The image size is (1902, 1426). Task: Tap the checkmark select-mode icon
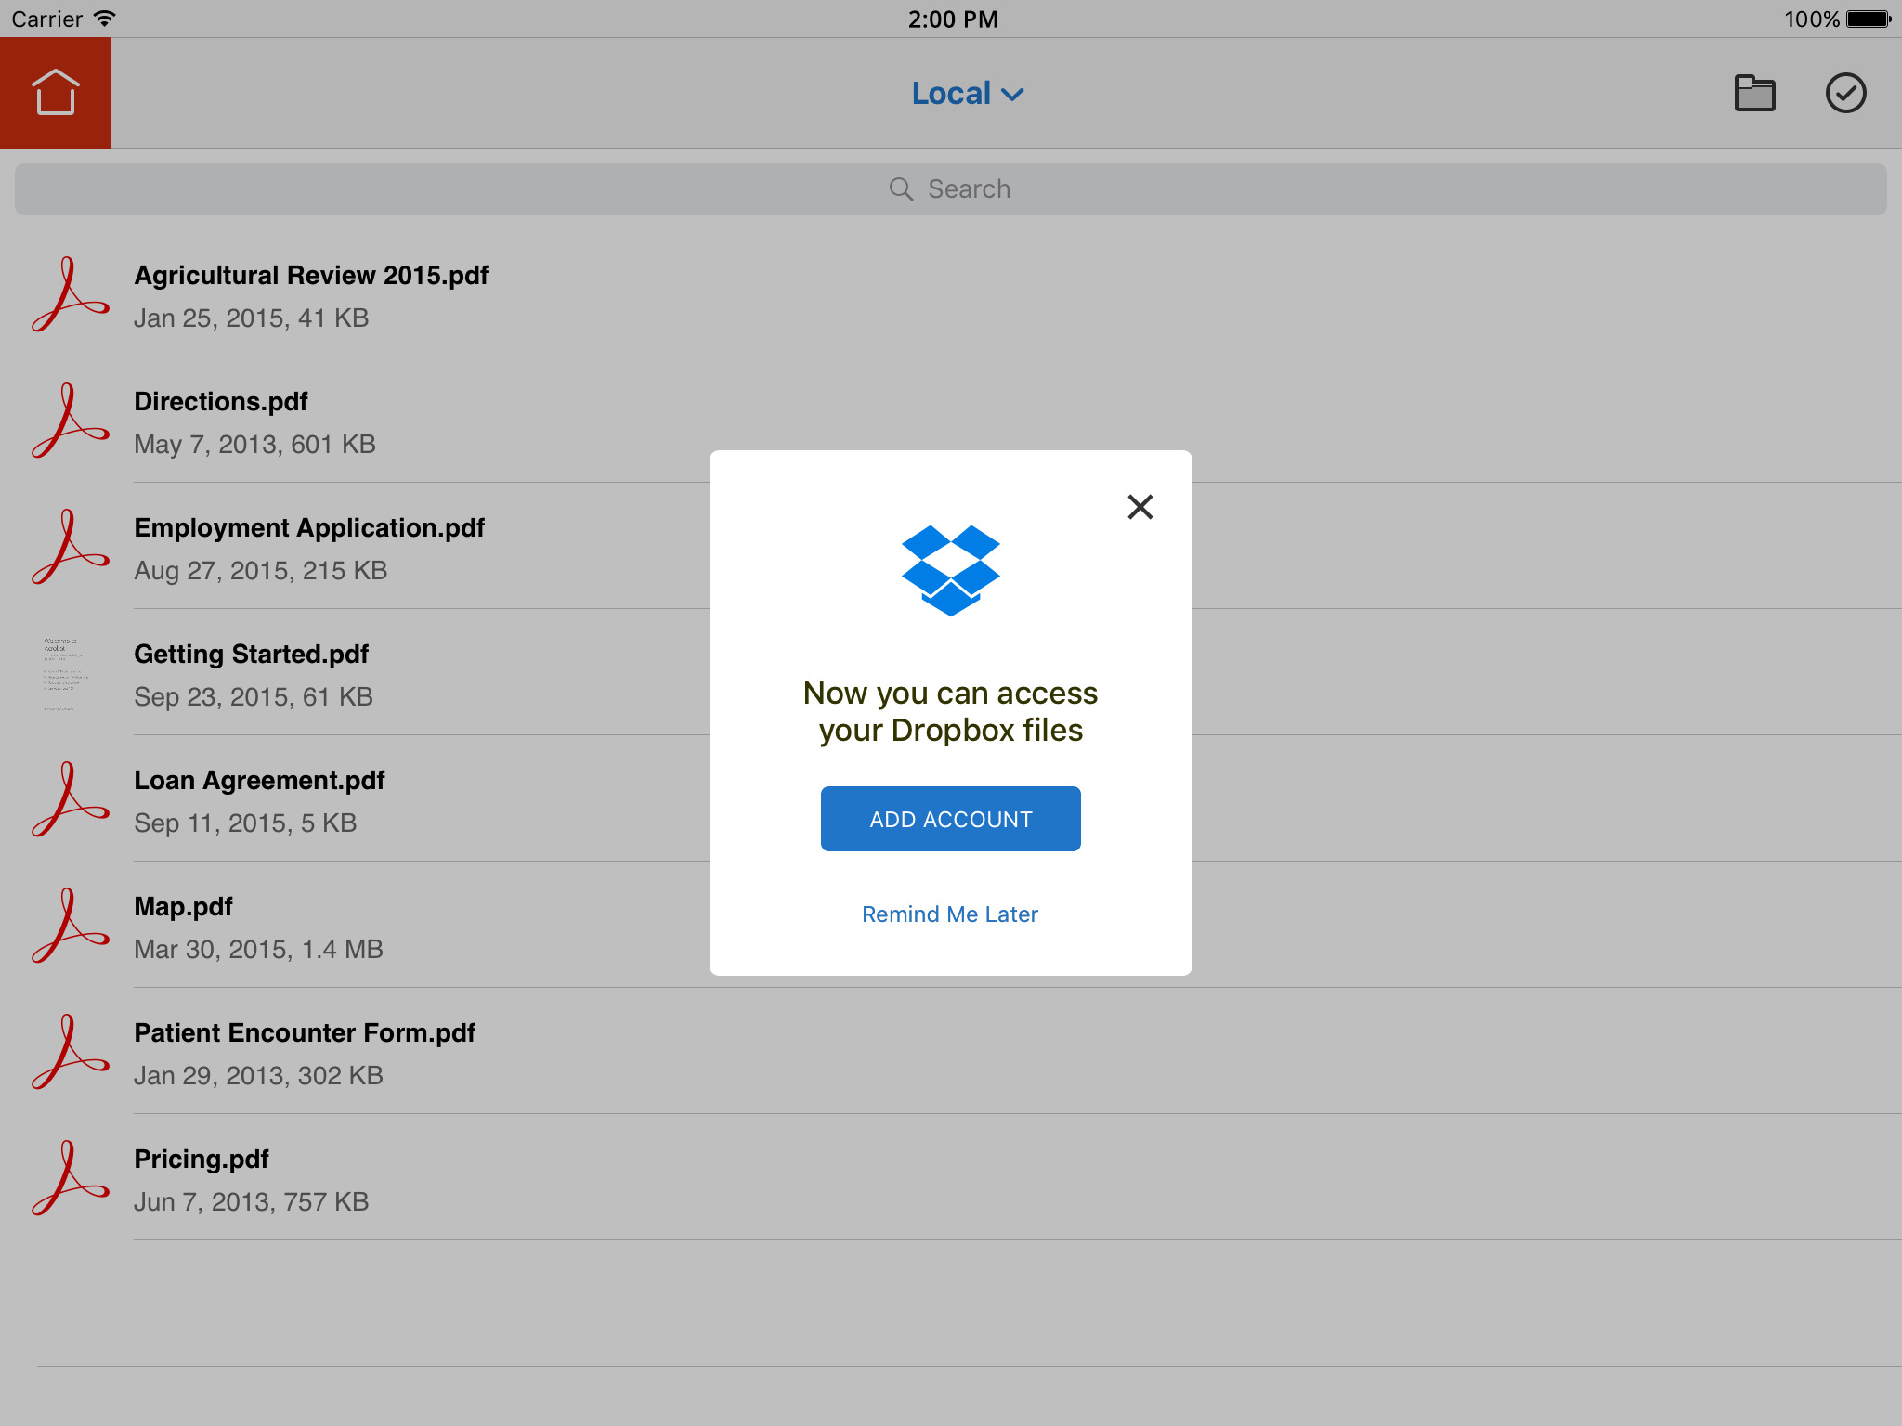point(1845,93)
